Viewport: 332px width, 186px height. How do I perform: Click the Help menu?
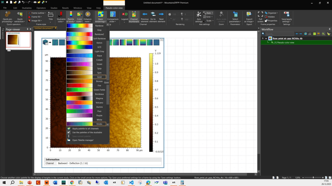pos(99,8)
